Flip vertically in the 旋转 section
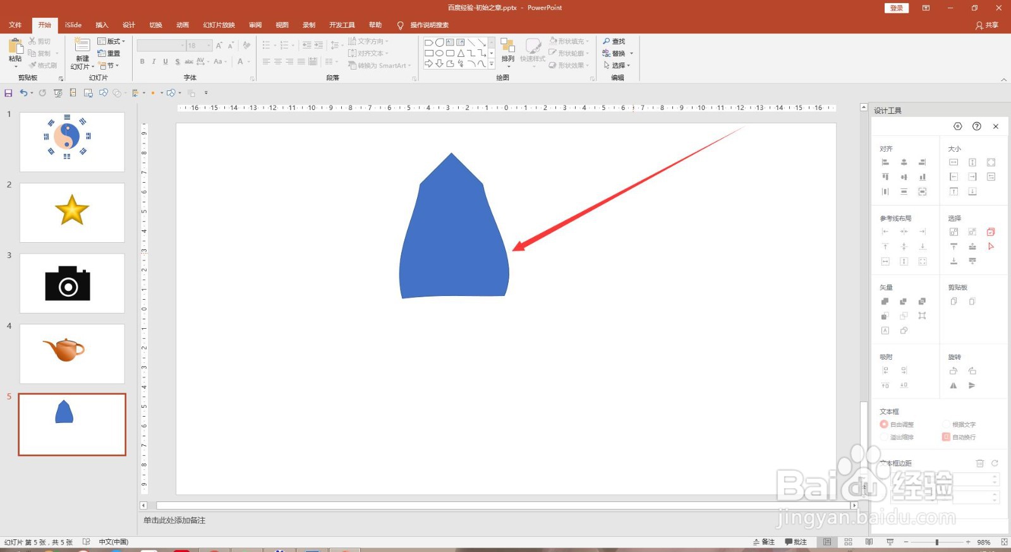The image size is (1011, 552). [x=972, y=385]
